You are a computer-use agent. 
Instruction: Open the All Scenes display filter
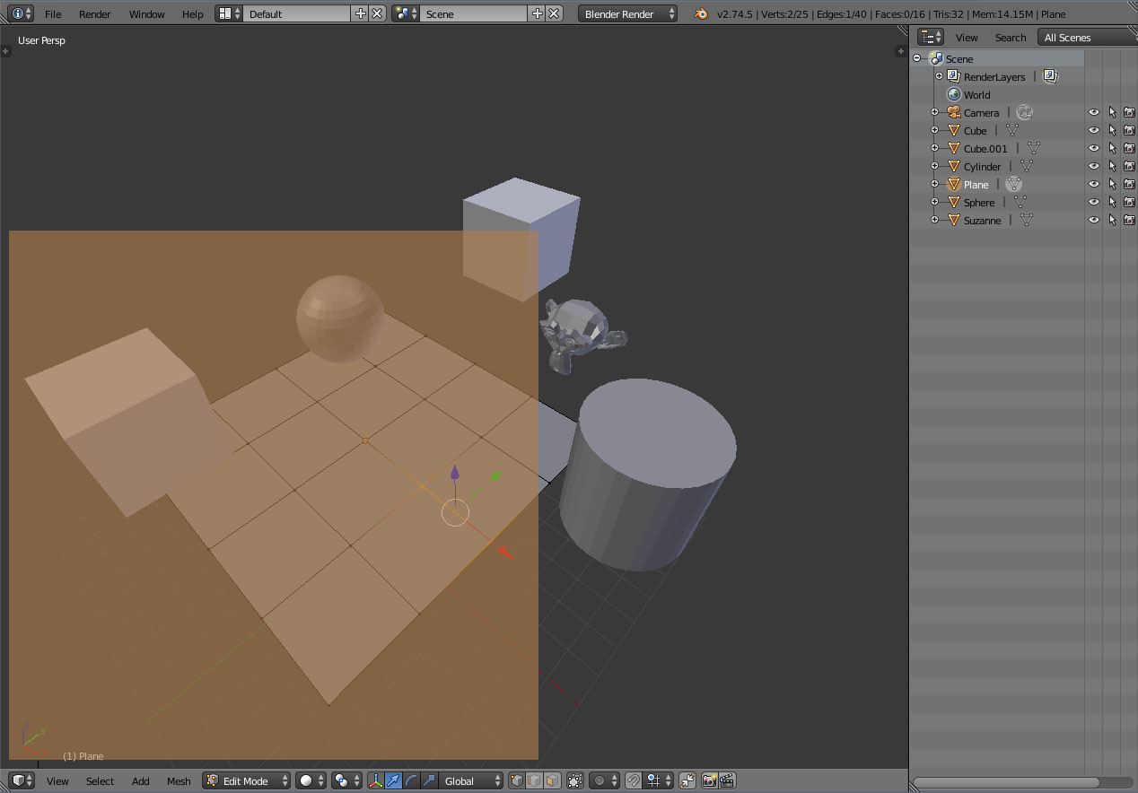click(x=1066, y=37)
